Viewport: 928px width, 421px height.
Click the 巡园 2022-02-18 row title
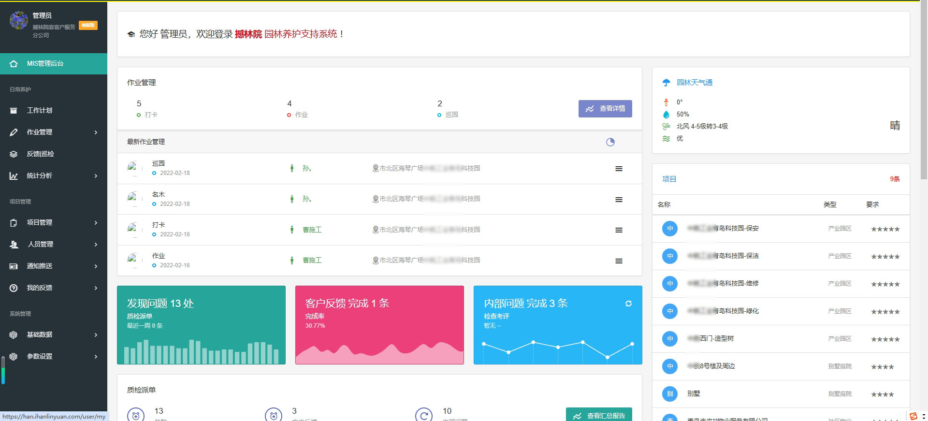pyautogui.click(x=159, y=163)
